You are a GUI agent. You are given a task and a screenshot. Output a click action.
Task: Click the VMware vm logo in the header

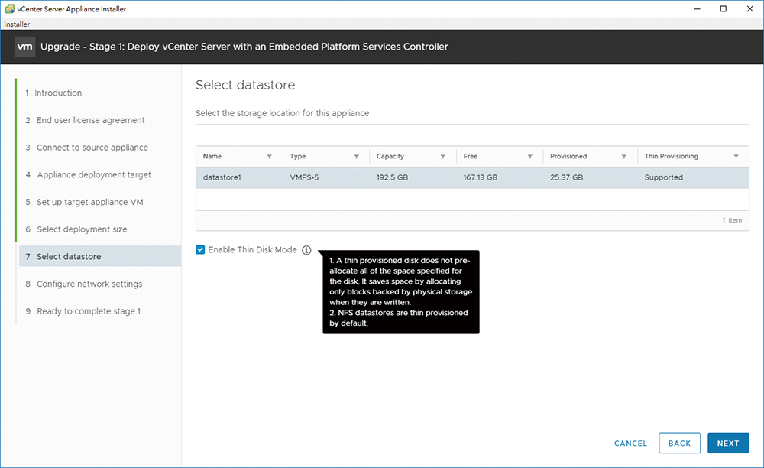tap(25, 47)
